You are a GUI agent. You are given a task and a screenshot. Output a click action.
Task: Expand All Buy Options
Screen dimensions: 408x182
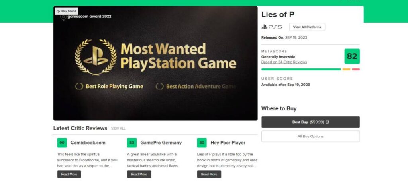pos(310,136)
